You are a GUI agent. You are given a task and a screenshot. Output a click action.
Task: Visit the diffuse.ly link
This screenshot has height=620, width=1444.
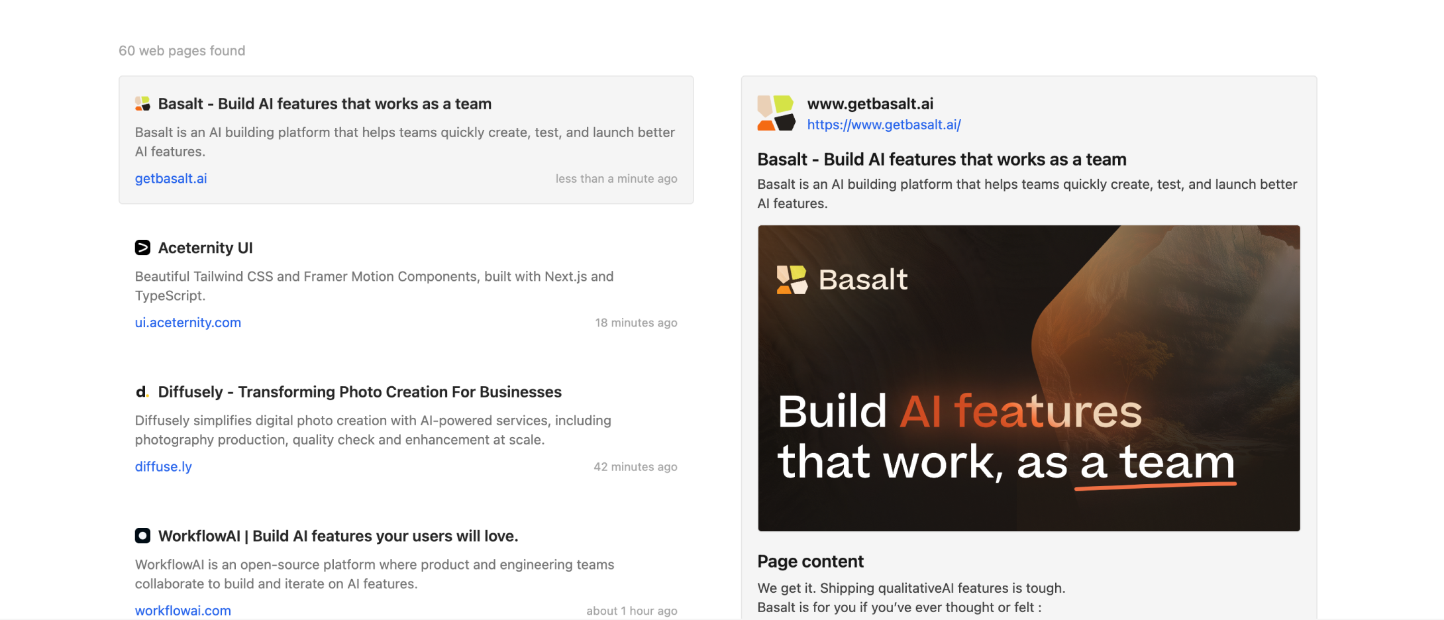click(x=164, y=466)
